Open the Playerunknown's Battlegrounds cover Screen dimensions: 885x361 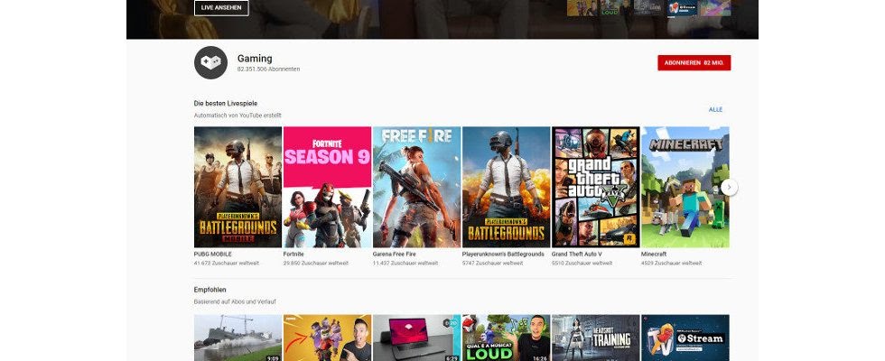tap(506, 187)
